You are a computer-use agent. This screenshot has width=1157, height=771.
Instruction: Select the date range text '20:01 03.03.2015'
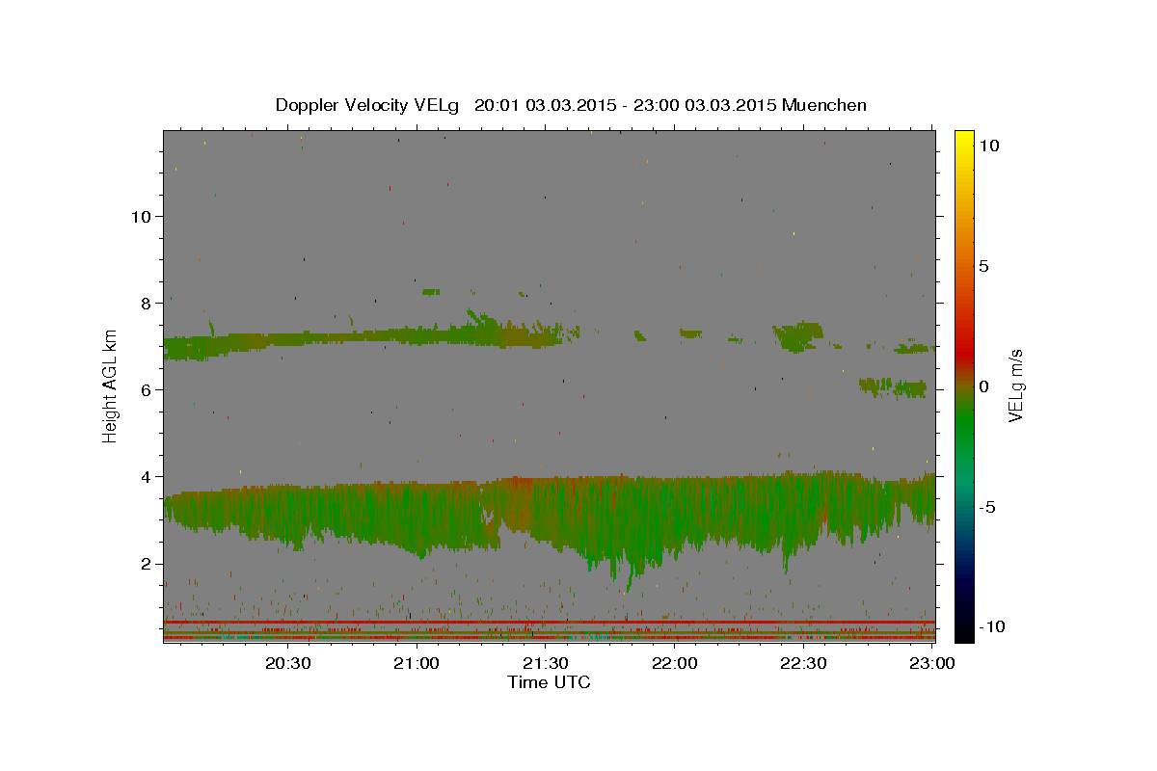tap(545, 105)
